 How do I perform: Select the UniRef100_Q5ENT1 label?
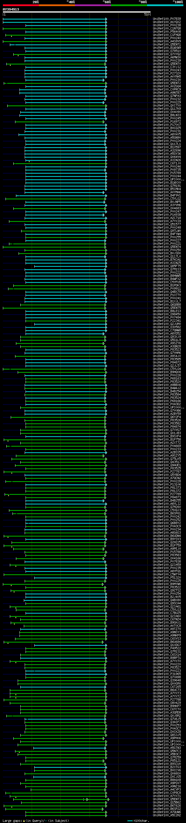pyautogui.click(x=167, y=44)
